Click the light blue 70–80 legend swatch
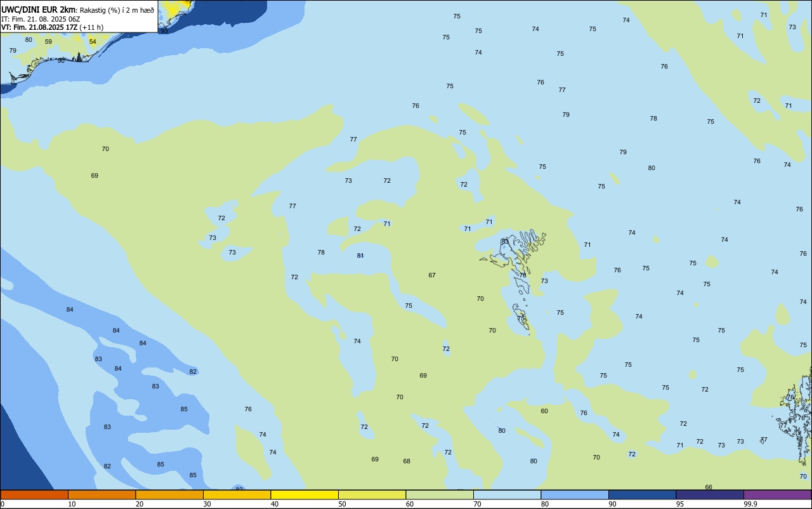 507,494
